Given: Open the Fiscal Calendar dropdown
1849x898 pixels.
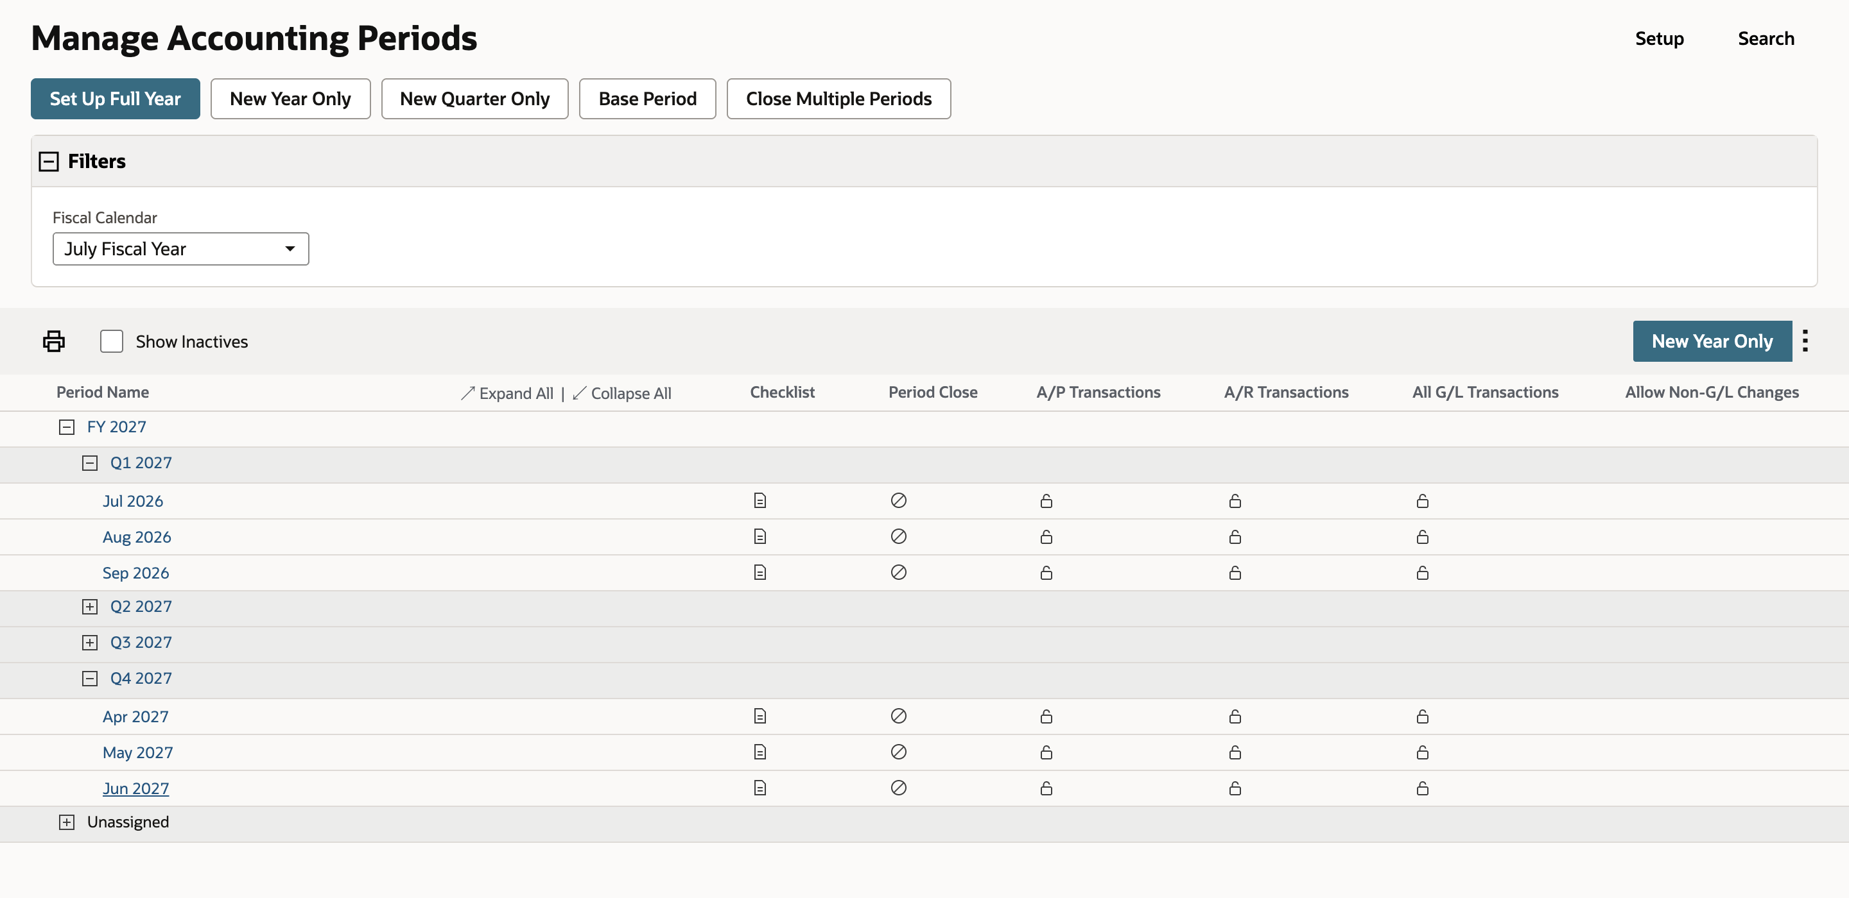Looking at the screenshot, I should coord(181,249).
